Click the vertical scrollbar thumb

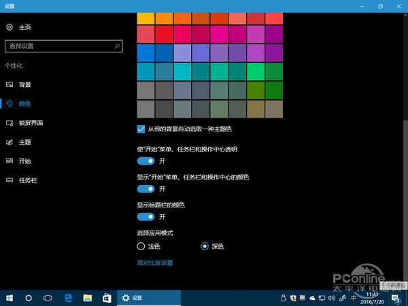pos(405,201)
